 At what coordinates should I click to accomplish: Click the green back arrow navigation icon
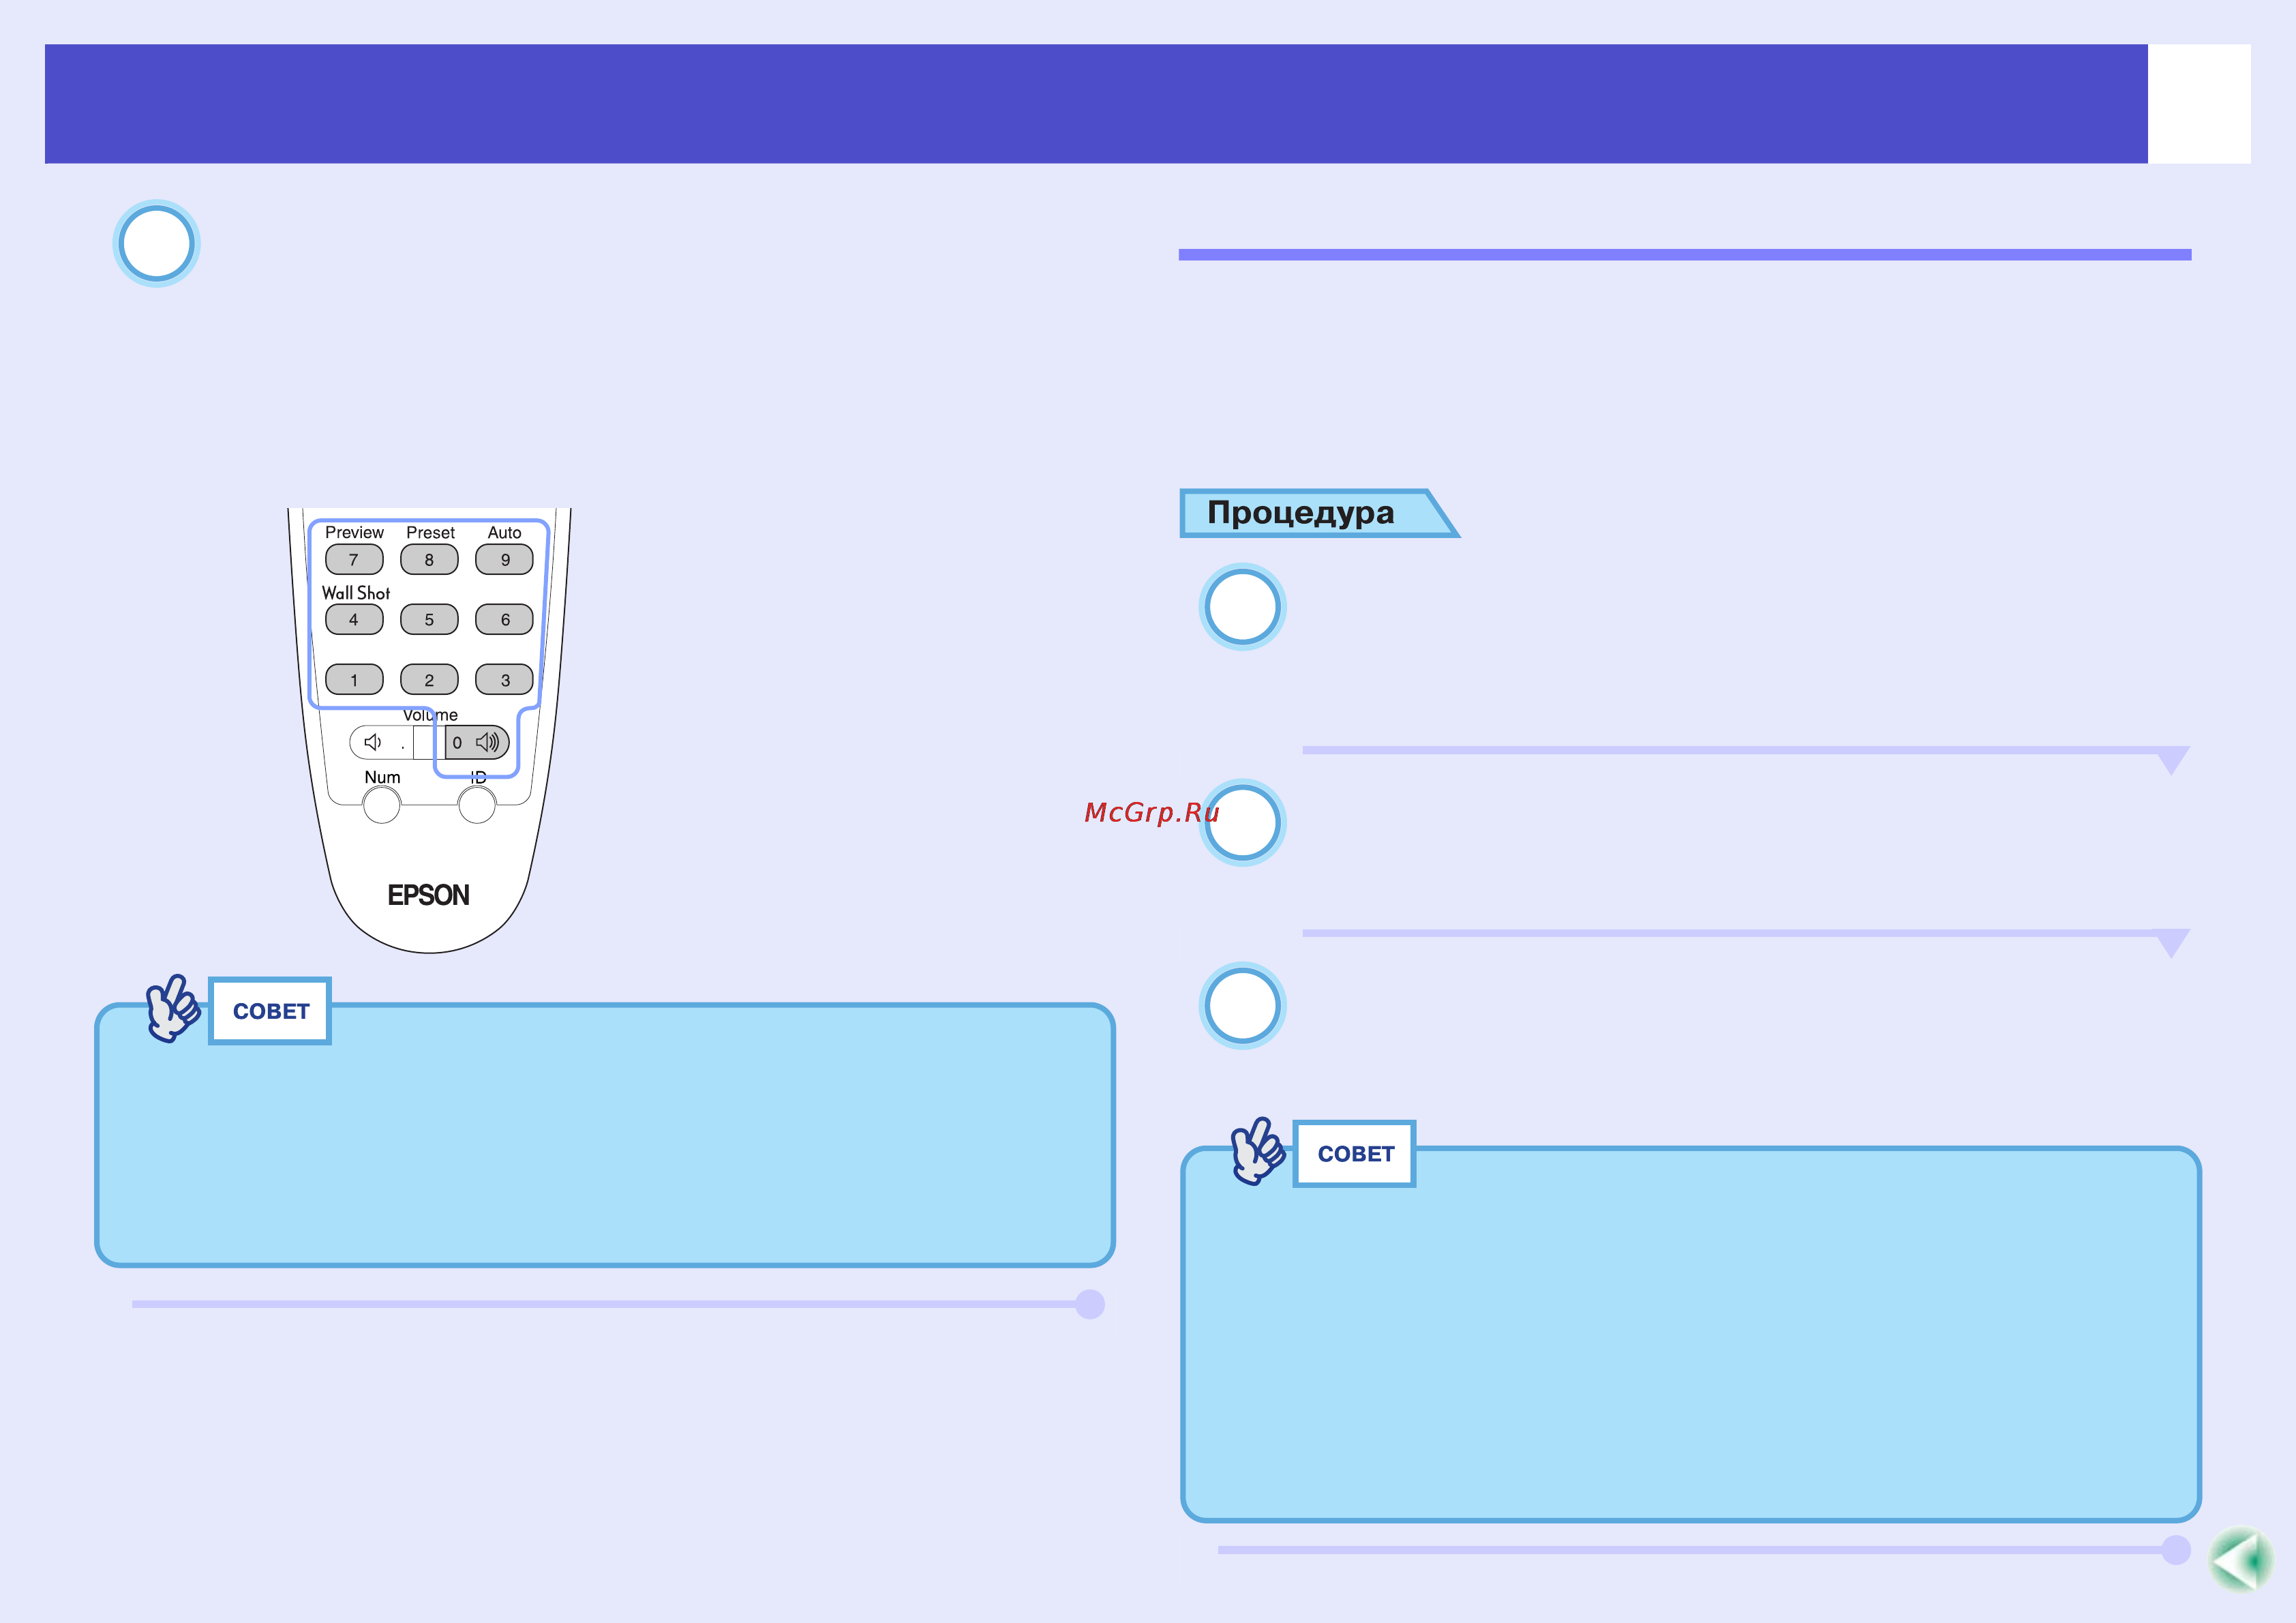(2241, 1559)
